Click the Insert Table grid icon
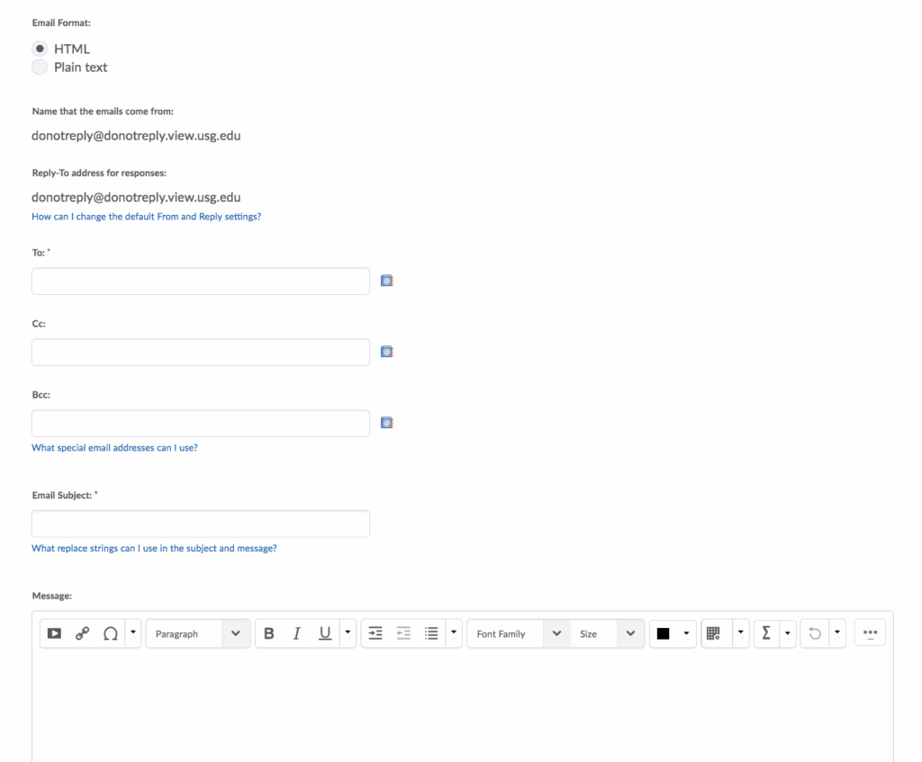The image size is (922, 762). [713, 633]
